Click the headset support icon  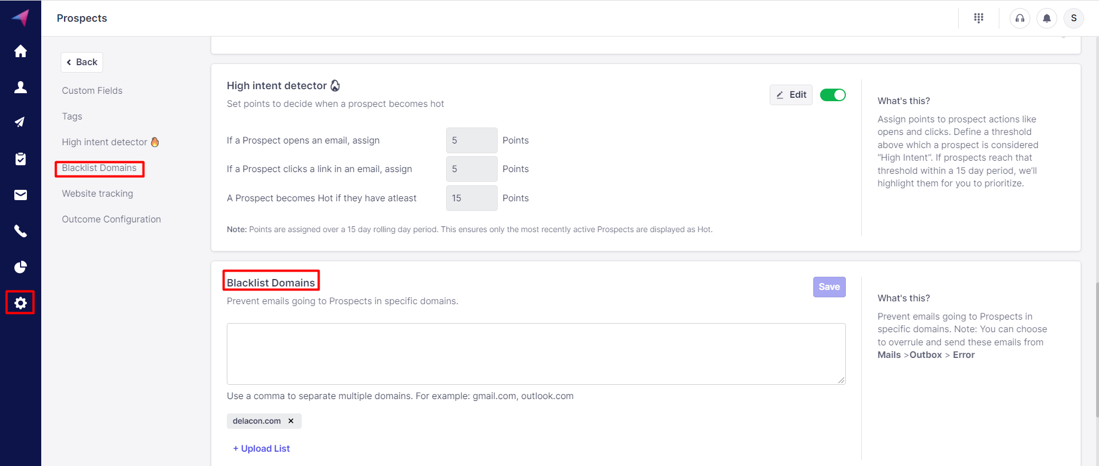pyautogui.click(x=1020, y=18)
